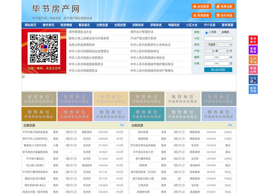Viewport: 258px width, 194px height.
Task: Open the 厅 count dropdown
Action: point(224,51)
